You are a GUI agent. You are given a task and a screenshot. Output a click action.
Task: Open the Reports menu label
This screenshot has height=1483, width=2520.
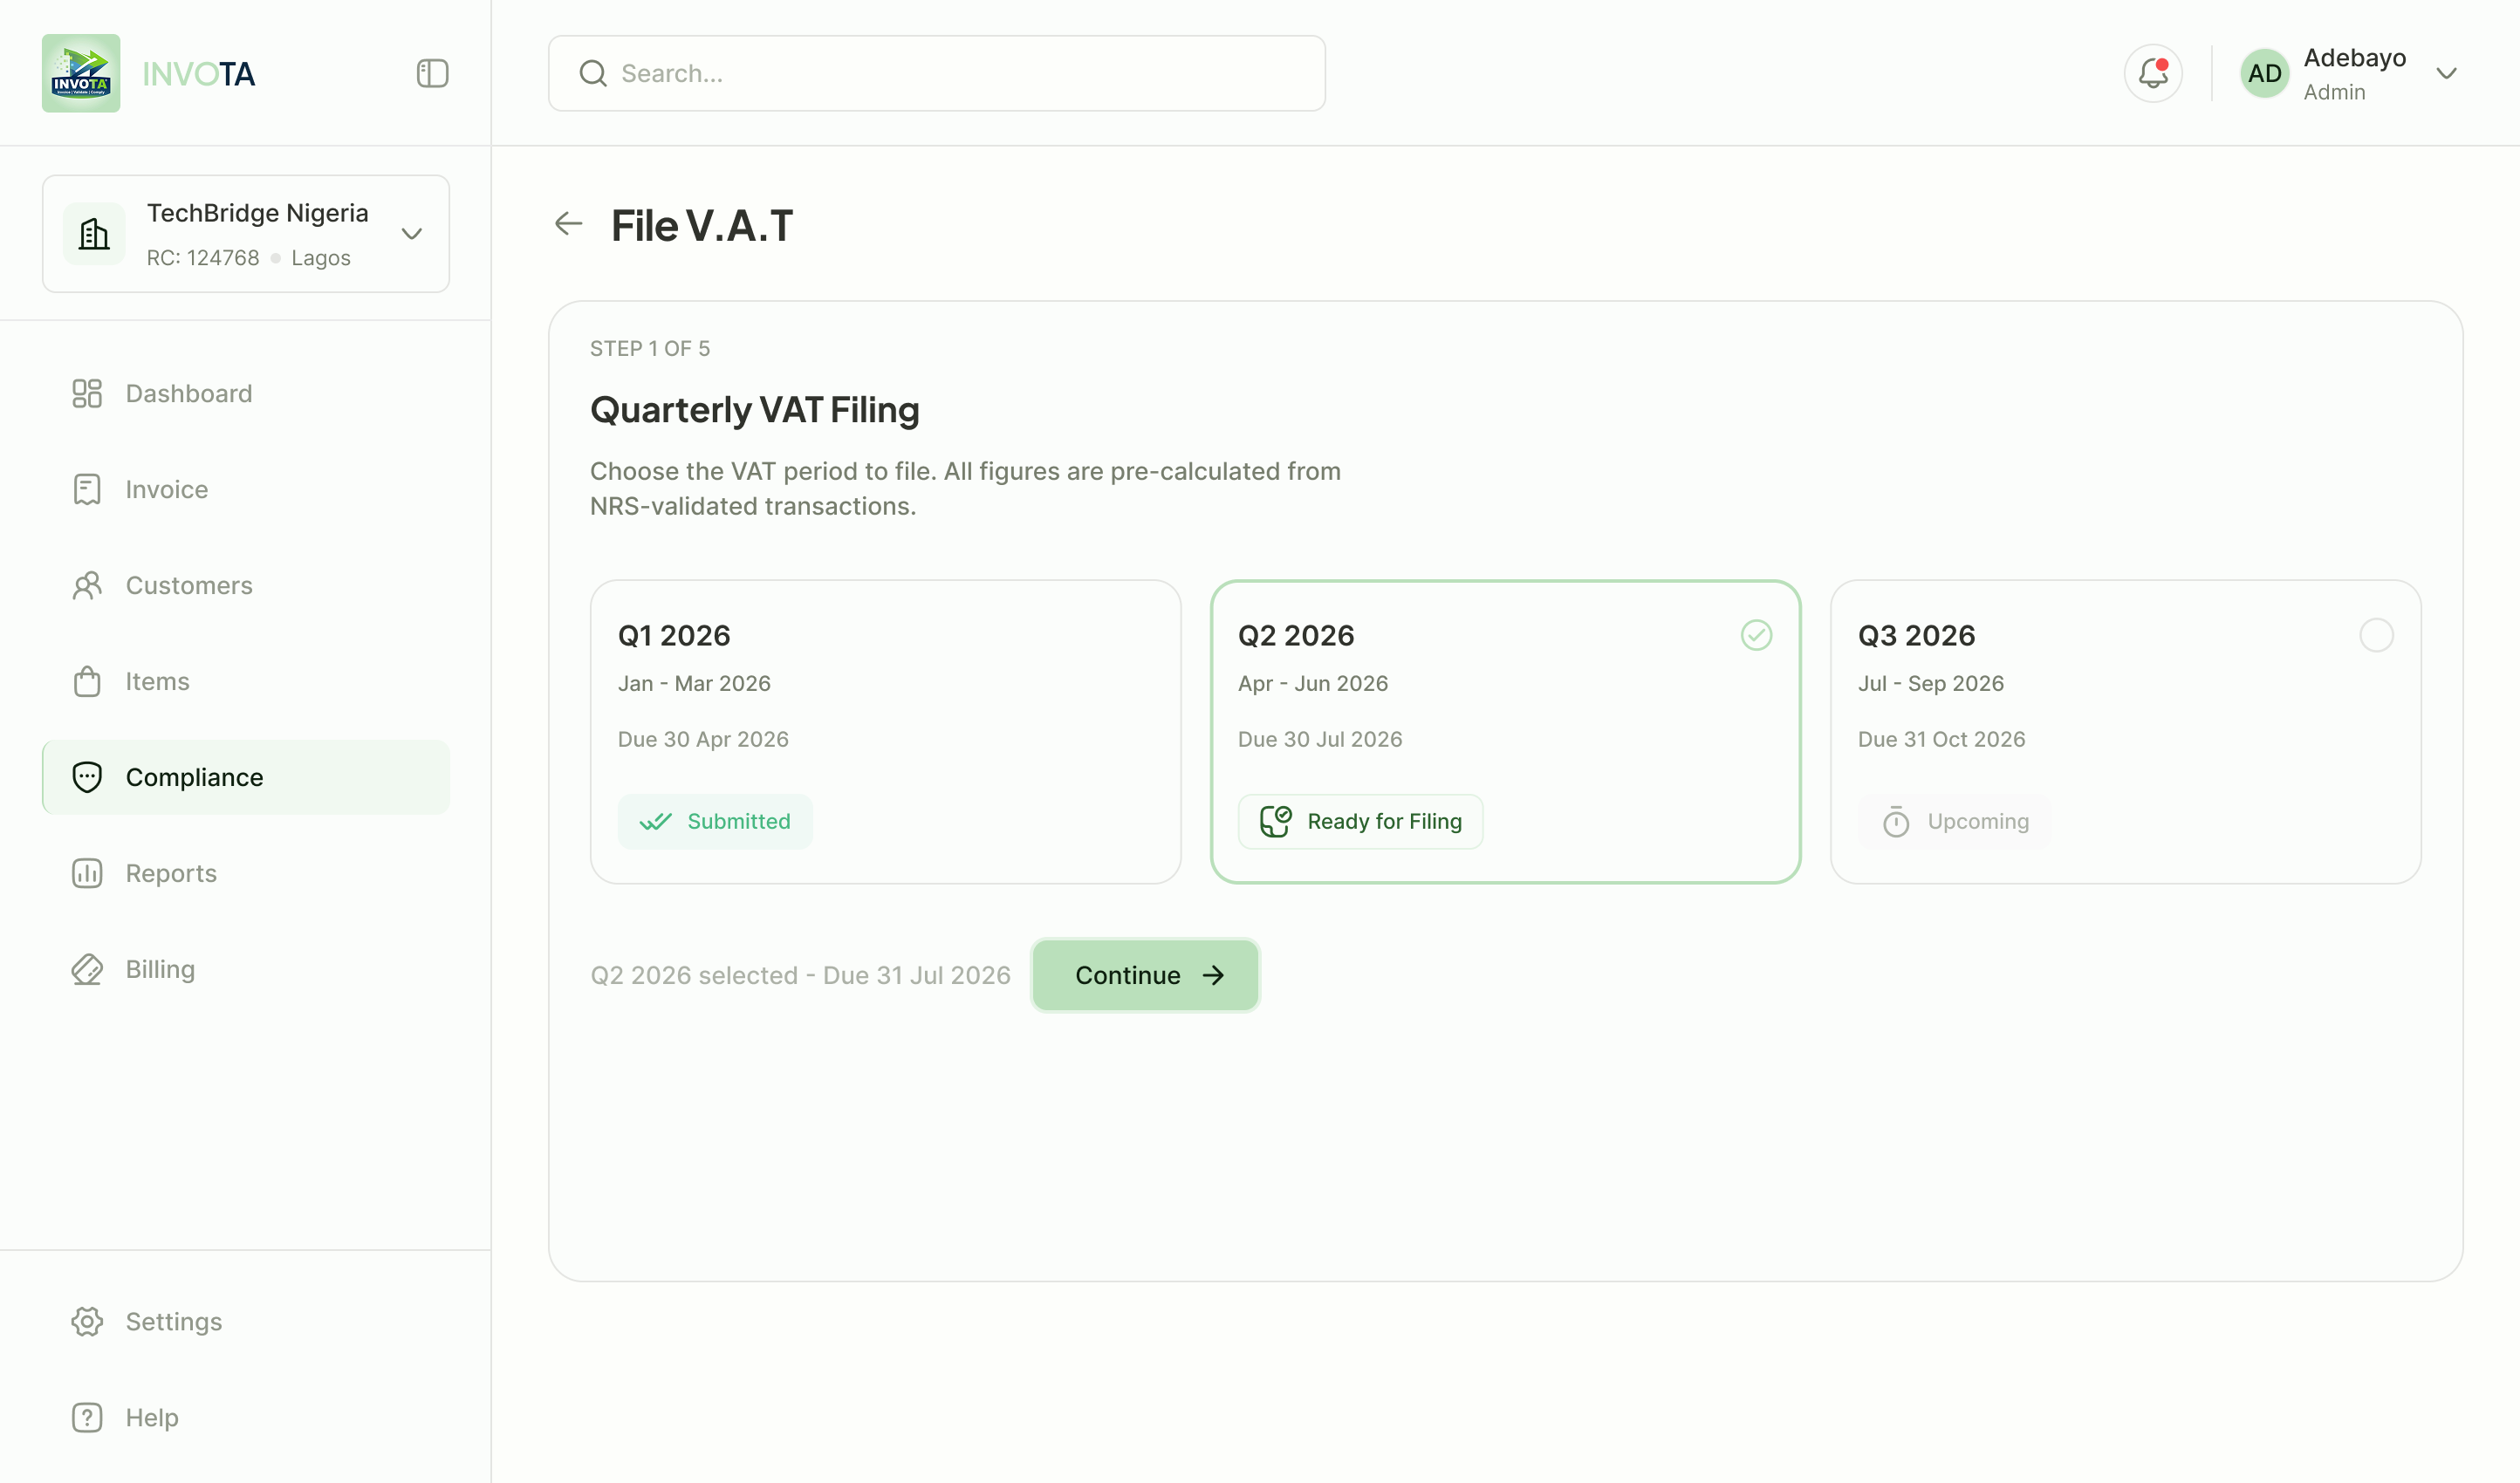click(x=171, y=873)
